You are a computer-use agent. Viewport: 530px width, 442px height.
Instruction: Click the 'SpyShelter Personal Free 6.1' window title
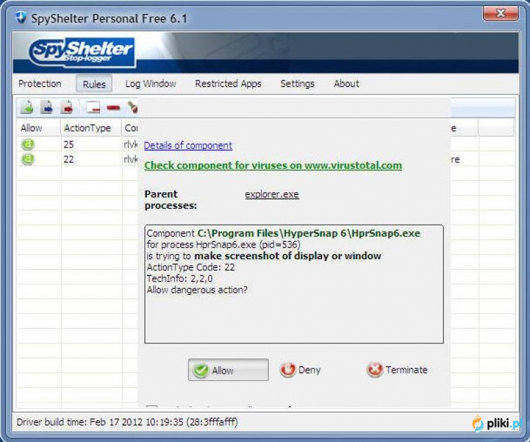[109, 19]
